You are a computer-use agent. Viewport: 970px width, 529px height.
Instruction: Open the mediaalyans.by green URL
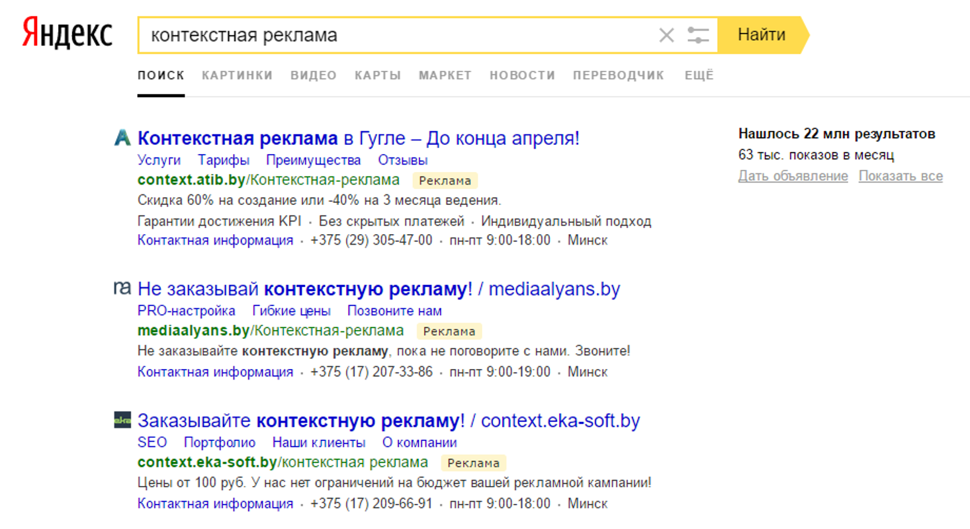[271, 331]
